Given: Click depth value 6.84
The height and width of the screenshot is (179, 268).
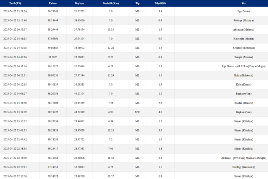Looking at the screenshot, I should 111,121.
